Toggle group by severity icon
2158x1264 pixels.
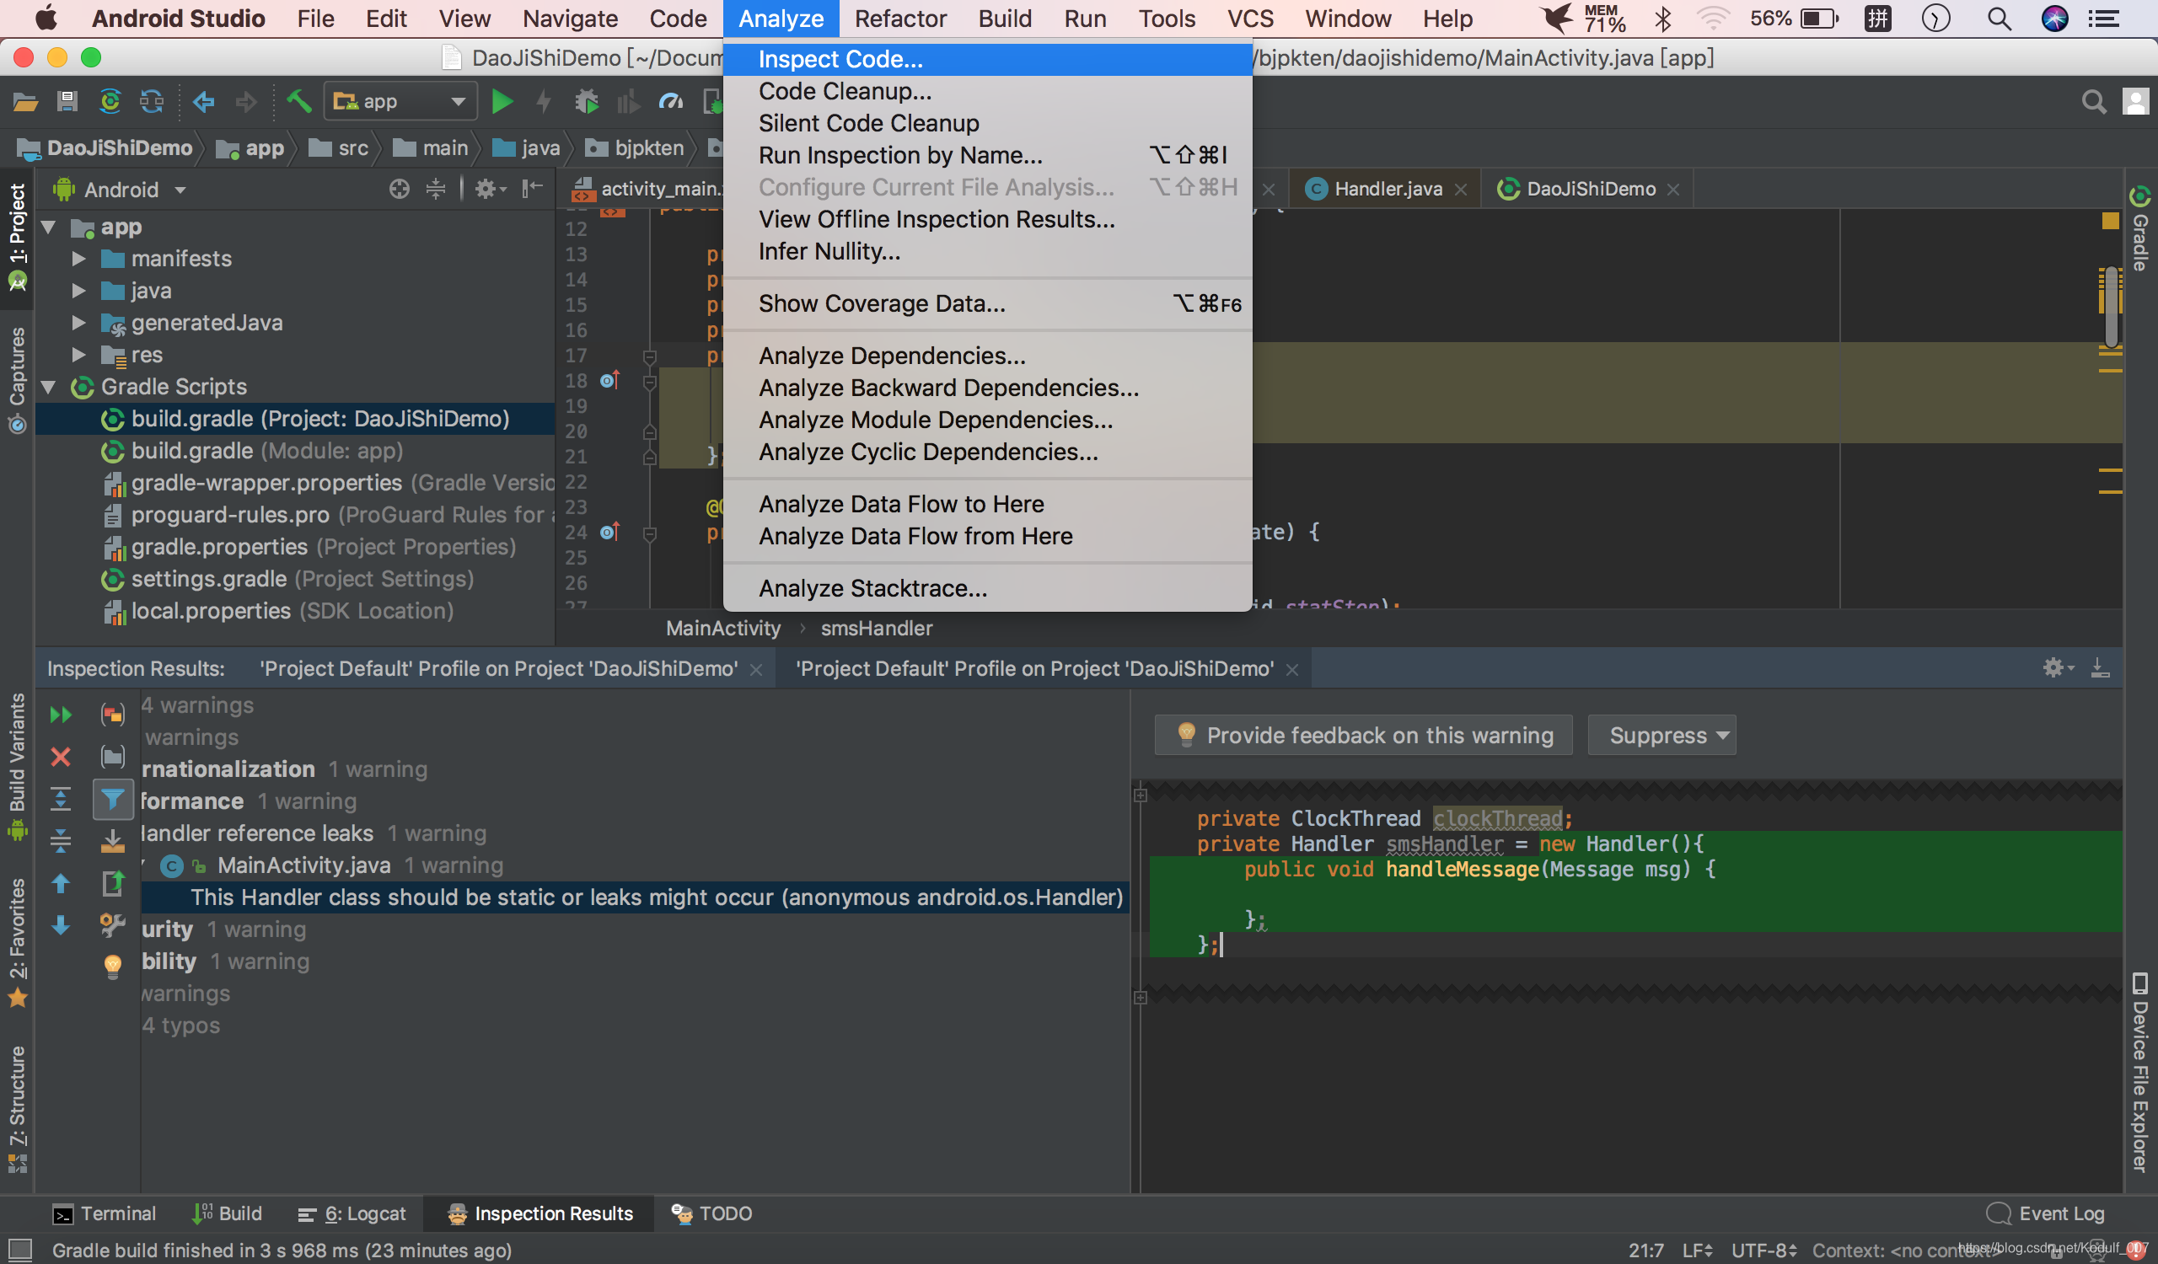113,714
